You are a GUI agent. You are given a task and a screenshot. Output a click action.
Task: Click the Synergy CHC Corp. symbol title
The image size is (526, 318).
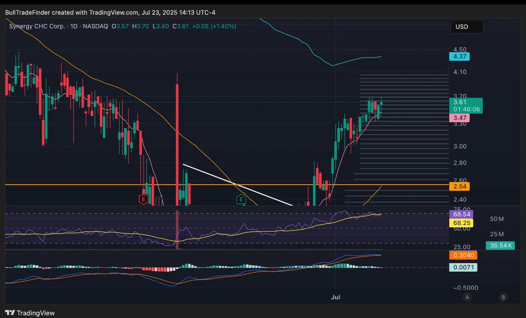(37, 26)
